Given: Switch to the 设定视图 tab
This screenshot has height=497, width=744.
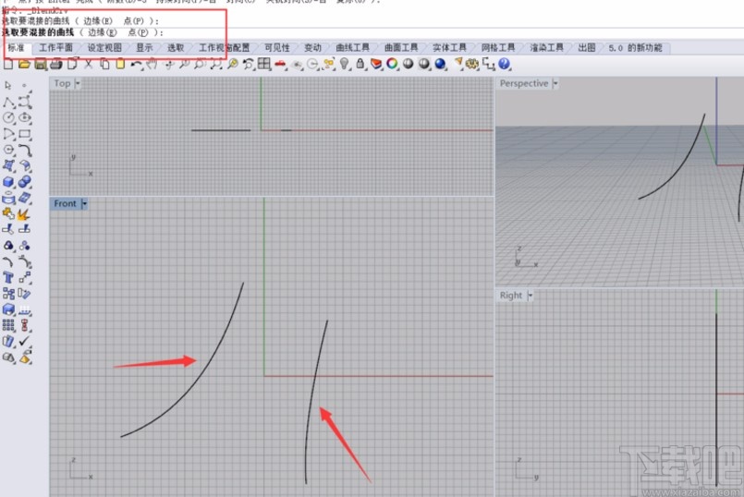Looking at the screenshot, I should 104,48.
